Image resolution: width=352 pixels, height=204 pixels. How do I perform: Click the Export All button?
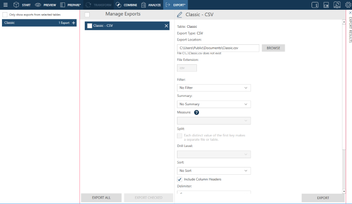point(101,198)
